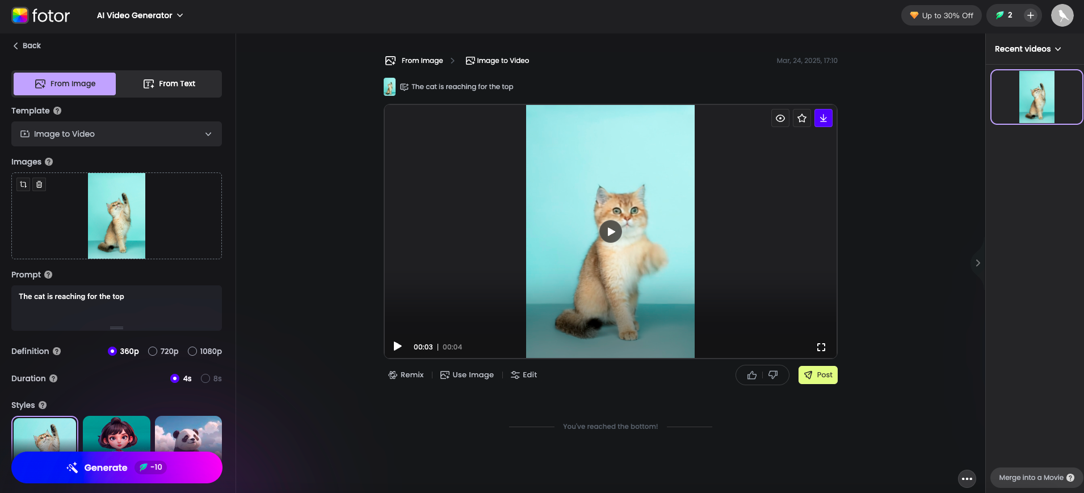1084x493 pixels.
Task: Edit the generated video
Action: click(x=524, y=375)
